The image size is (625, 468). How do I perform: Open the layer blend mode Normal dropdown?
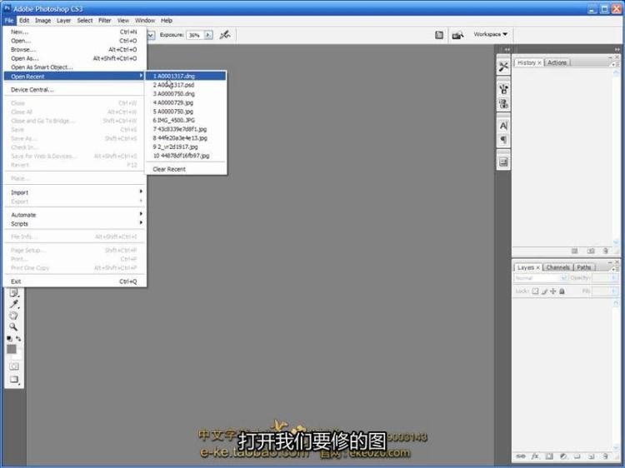click(x=541, y=278)
